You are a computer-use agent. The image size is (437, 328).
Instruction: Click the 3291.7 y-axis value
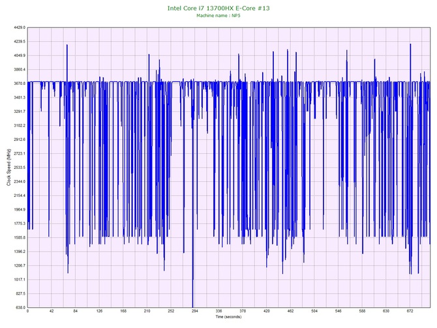pyautogui.click(x=20, y=112)
